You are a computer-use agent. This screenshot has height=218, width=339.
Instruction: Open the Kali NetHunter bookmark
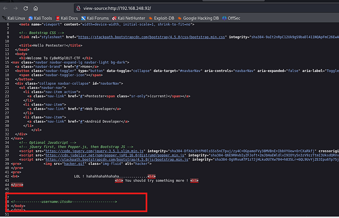pyautogui.click(x=129, y=18)
